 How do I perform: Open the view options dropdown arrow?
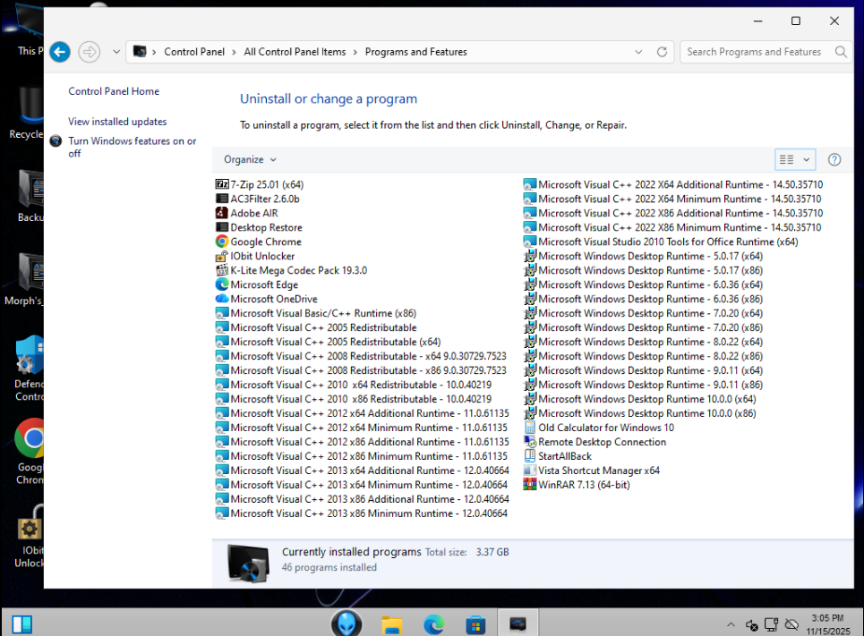point(806,160)
